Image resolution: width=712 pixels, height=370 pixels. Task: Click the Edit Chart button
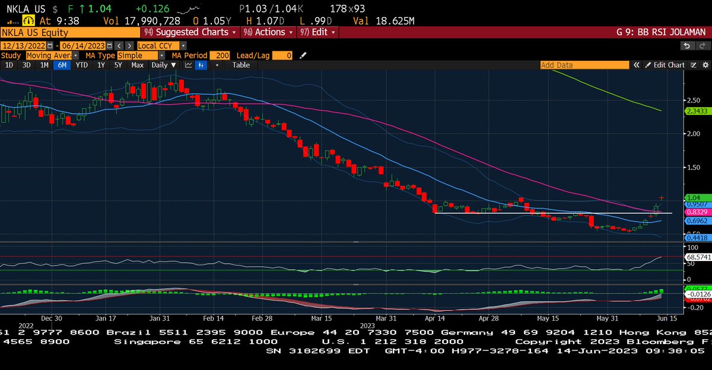(665, 65)
